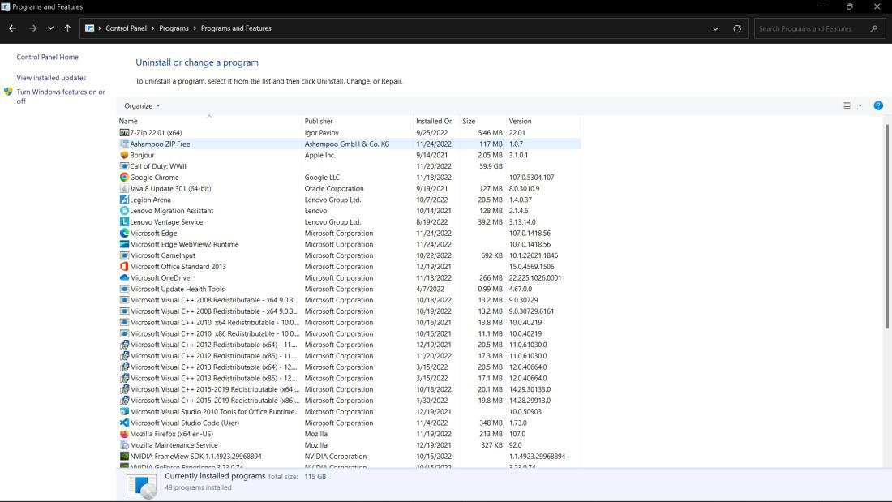Expand the address bar history dropdown

point(715,28)
